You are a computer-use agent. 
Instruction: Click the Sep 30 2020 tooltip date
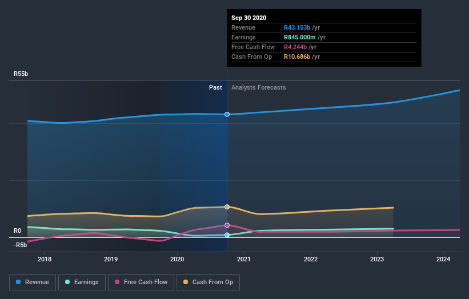[249, 18]
